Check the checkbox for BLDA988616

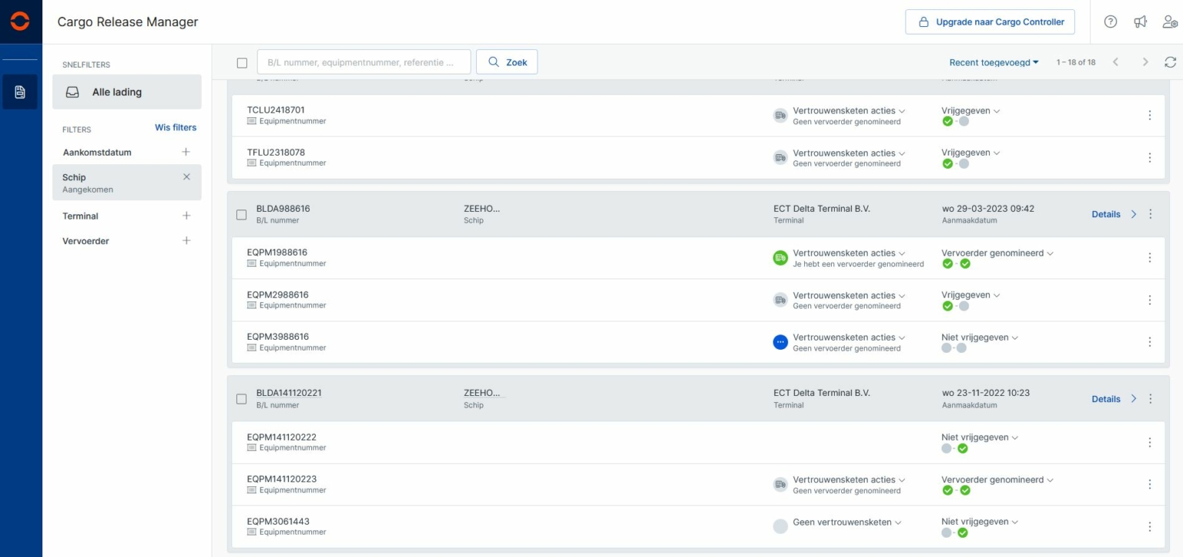pyautogui.click(x=241, y=214)
